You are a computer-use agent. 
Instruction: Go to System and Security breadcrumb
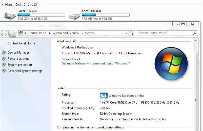click(x=66, y=33)
